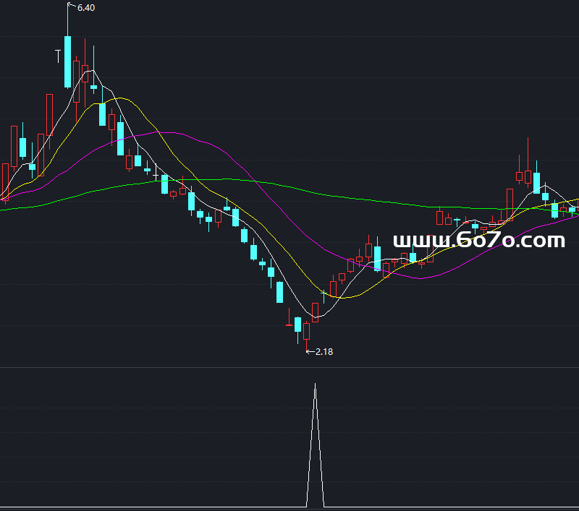Click the divider between chart and indicator panel
579x511 pixels.
click(x=289, y=367)
